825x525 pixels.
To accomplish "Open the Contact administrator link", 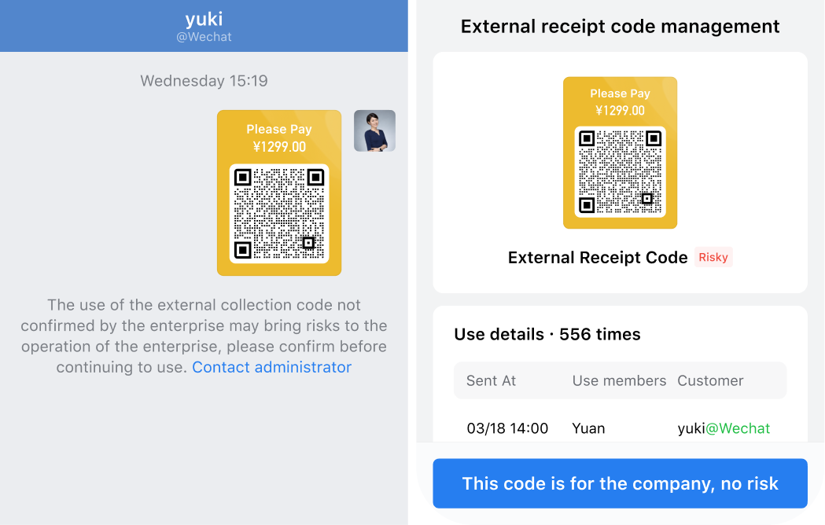I will click(271, 367).
